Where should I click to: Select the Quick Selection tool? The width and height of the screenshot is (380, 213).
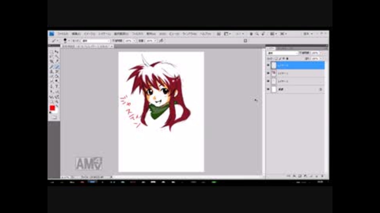tap(57, 56)
